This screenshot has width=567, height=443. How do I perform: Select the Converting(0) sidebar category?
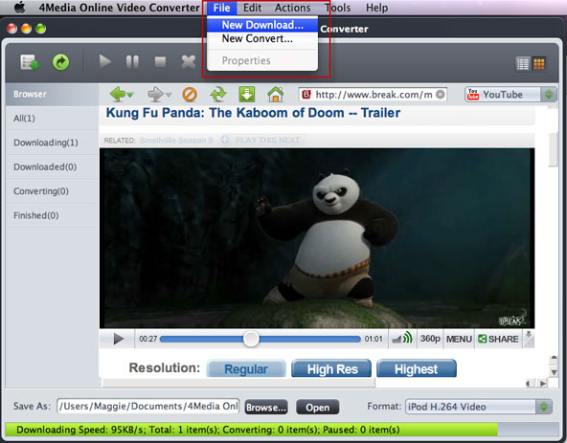pos(52,191)
